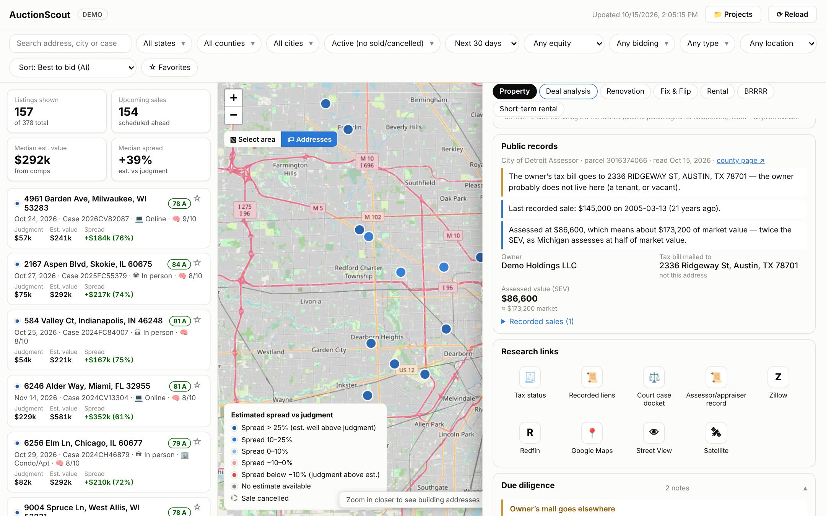Collapse the Due diligence section
The width and height of the screenshot is (826, 516).
pyautogui.click(x=805, y=488)
